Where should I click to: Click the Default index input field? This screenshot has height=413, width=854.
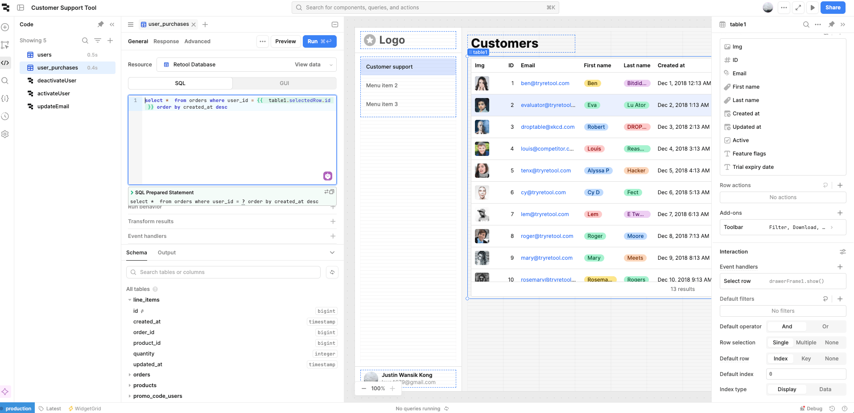pyautogui.click(x=806, y=374)
